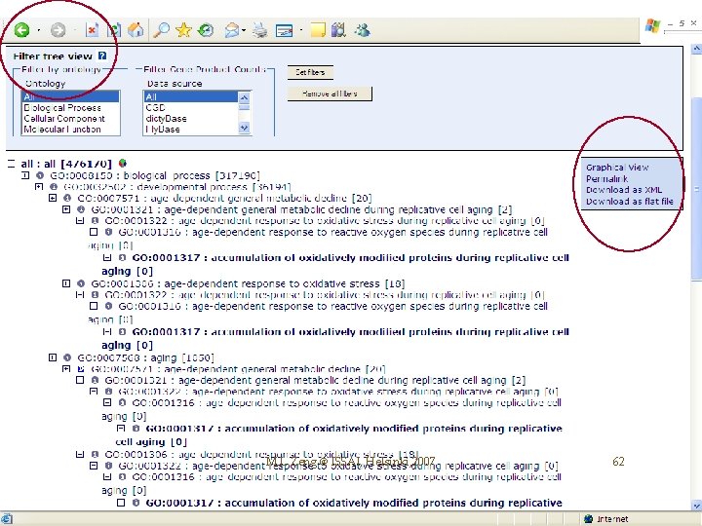Screen dimensions: 702x526
Task: Open Search with the magnifying glass icon
Action: pos(161,30)
